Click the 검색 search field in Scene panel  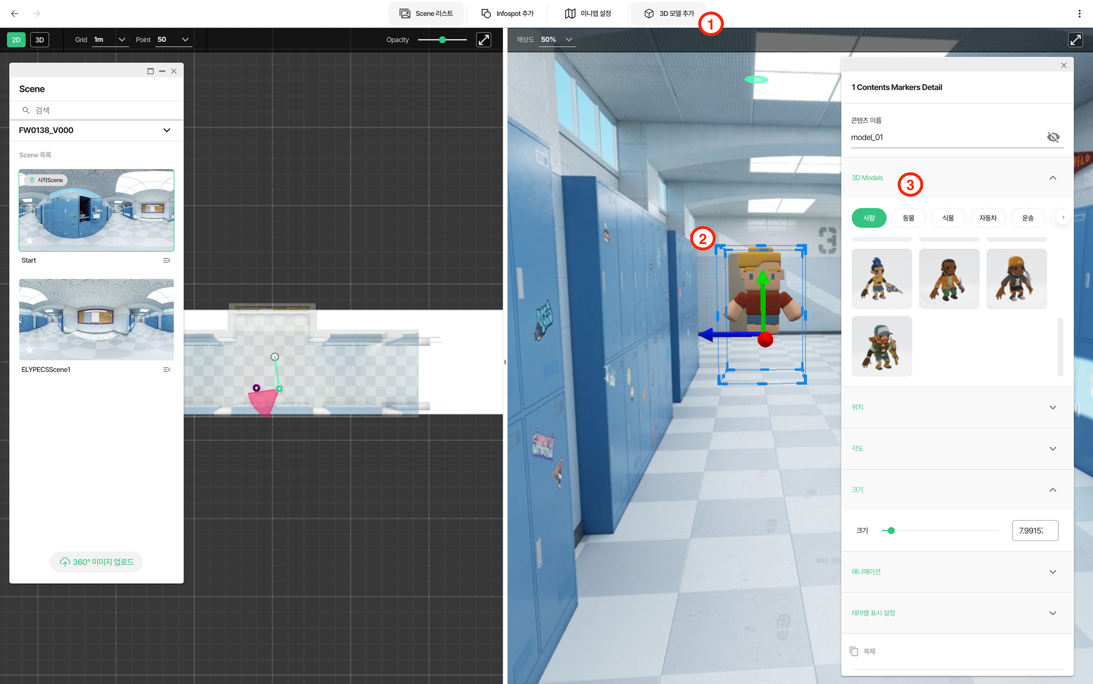click(x=96, y=110)
